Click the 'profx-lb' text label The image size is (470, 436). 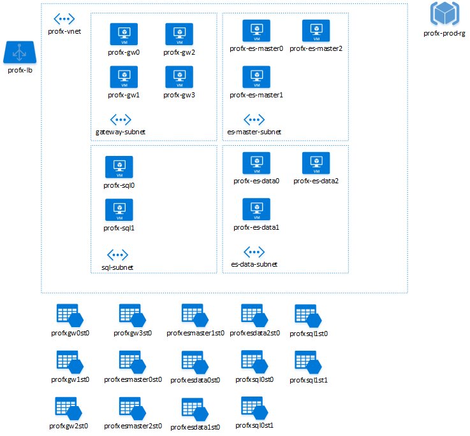(x=20, y=70)
